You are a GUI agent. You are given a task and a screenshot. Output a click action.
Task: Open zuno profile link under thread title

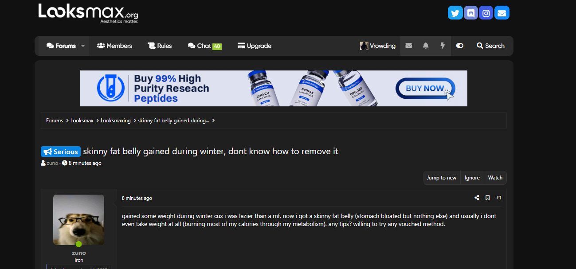[x=52, y=163]
